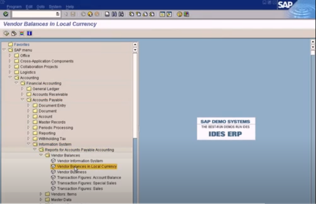The image size is (316, 204).
Task: Expand the Master Records folder
Action: (x=28, y=122)
